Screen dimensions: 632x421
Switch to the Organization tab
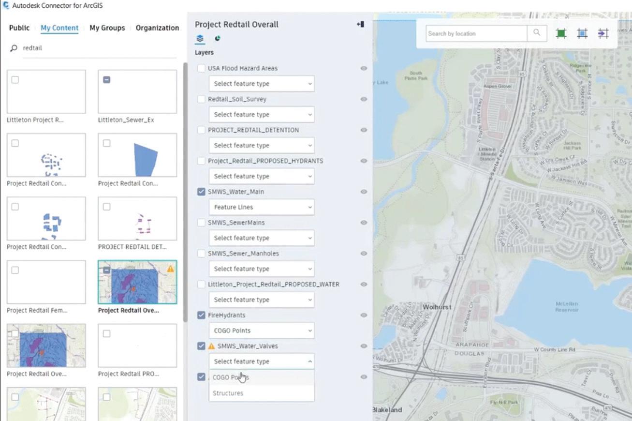pos(157,28)
